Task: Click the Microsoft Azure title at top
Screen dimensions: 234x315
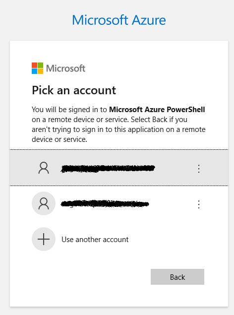Action: pyautogui.click(x=119, y=20)
